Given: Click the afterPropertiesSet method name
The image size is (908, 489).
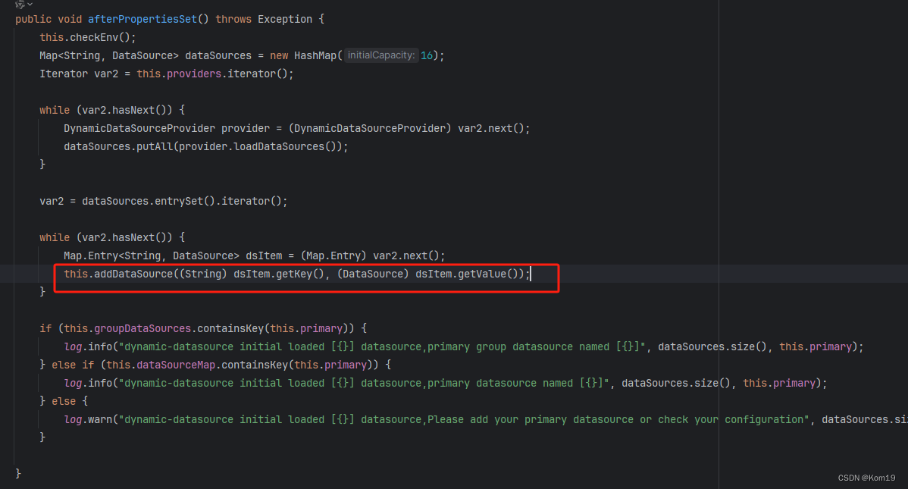Looking at the screenshot, I should (x=142, y=19).
